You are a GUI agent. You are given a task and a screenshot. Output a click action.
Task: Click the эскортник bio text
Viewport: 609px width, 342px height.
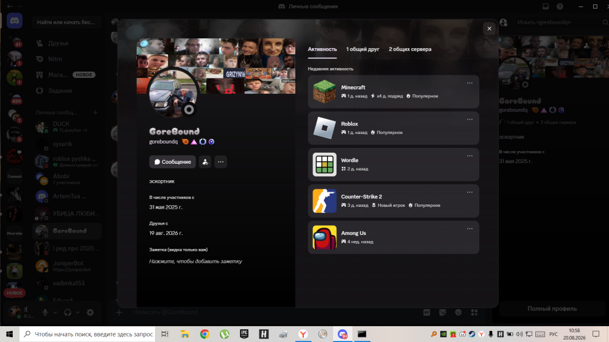(x=161, y=181)
